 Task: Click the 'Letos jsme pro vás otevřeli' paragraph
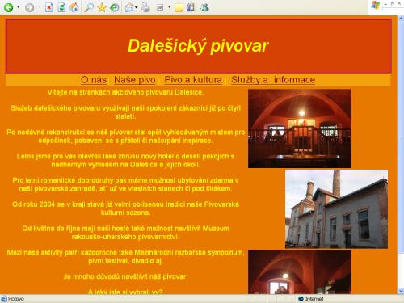[x=125, y=160]
